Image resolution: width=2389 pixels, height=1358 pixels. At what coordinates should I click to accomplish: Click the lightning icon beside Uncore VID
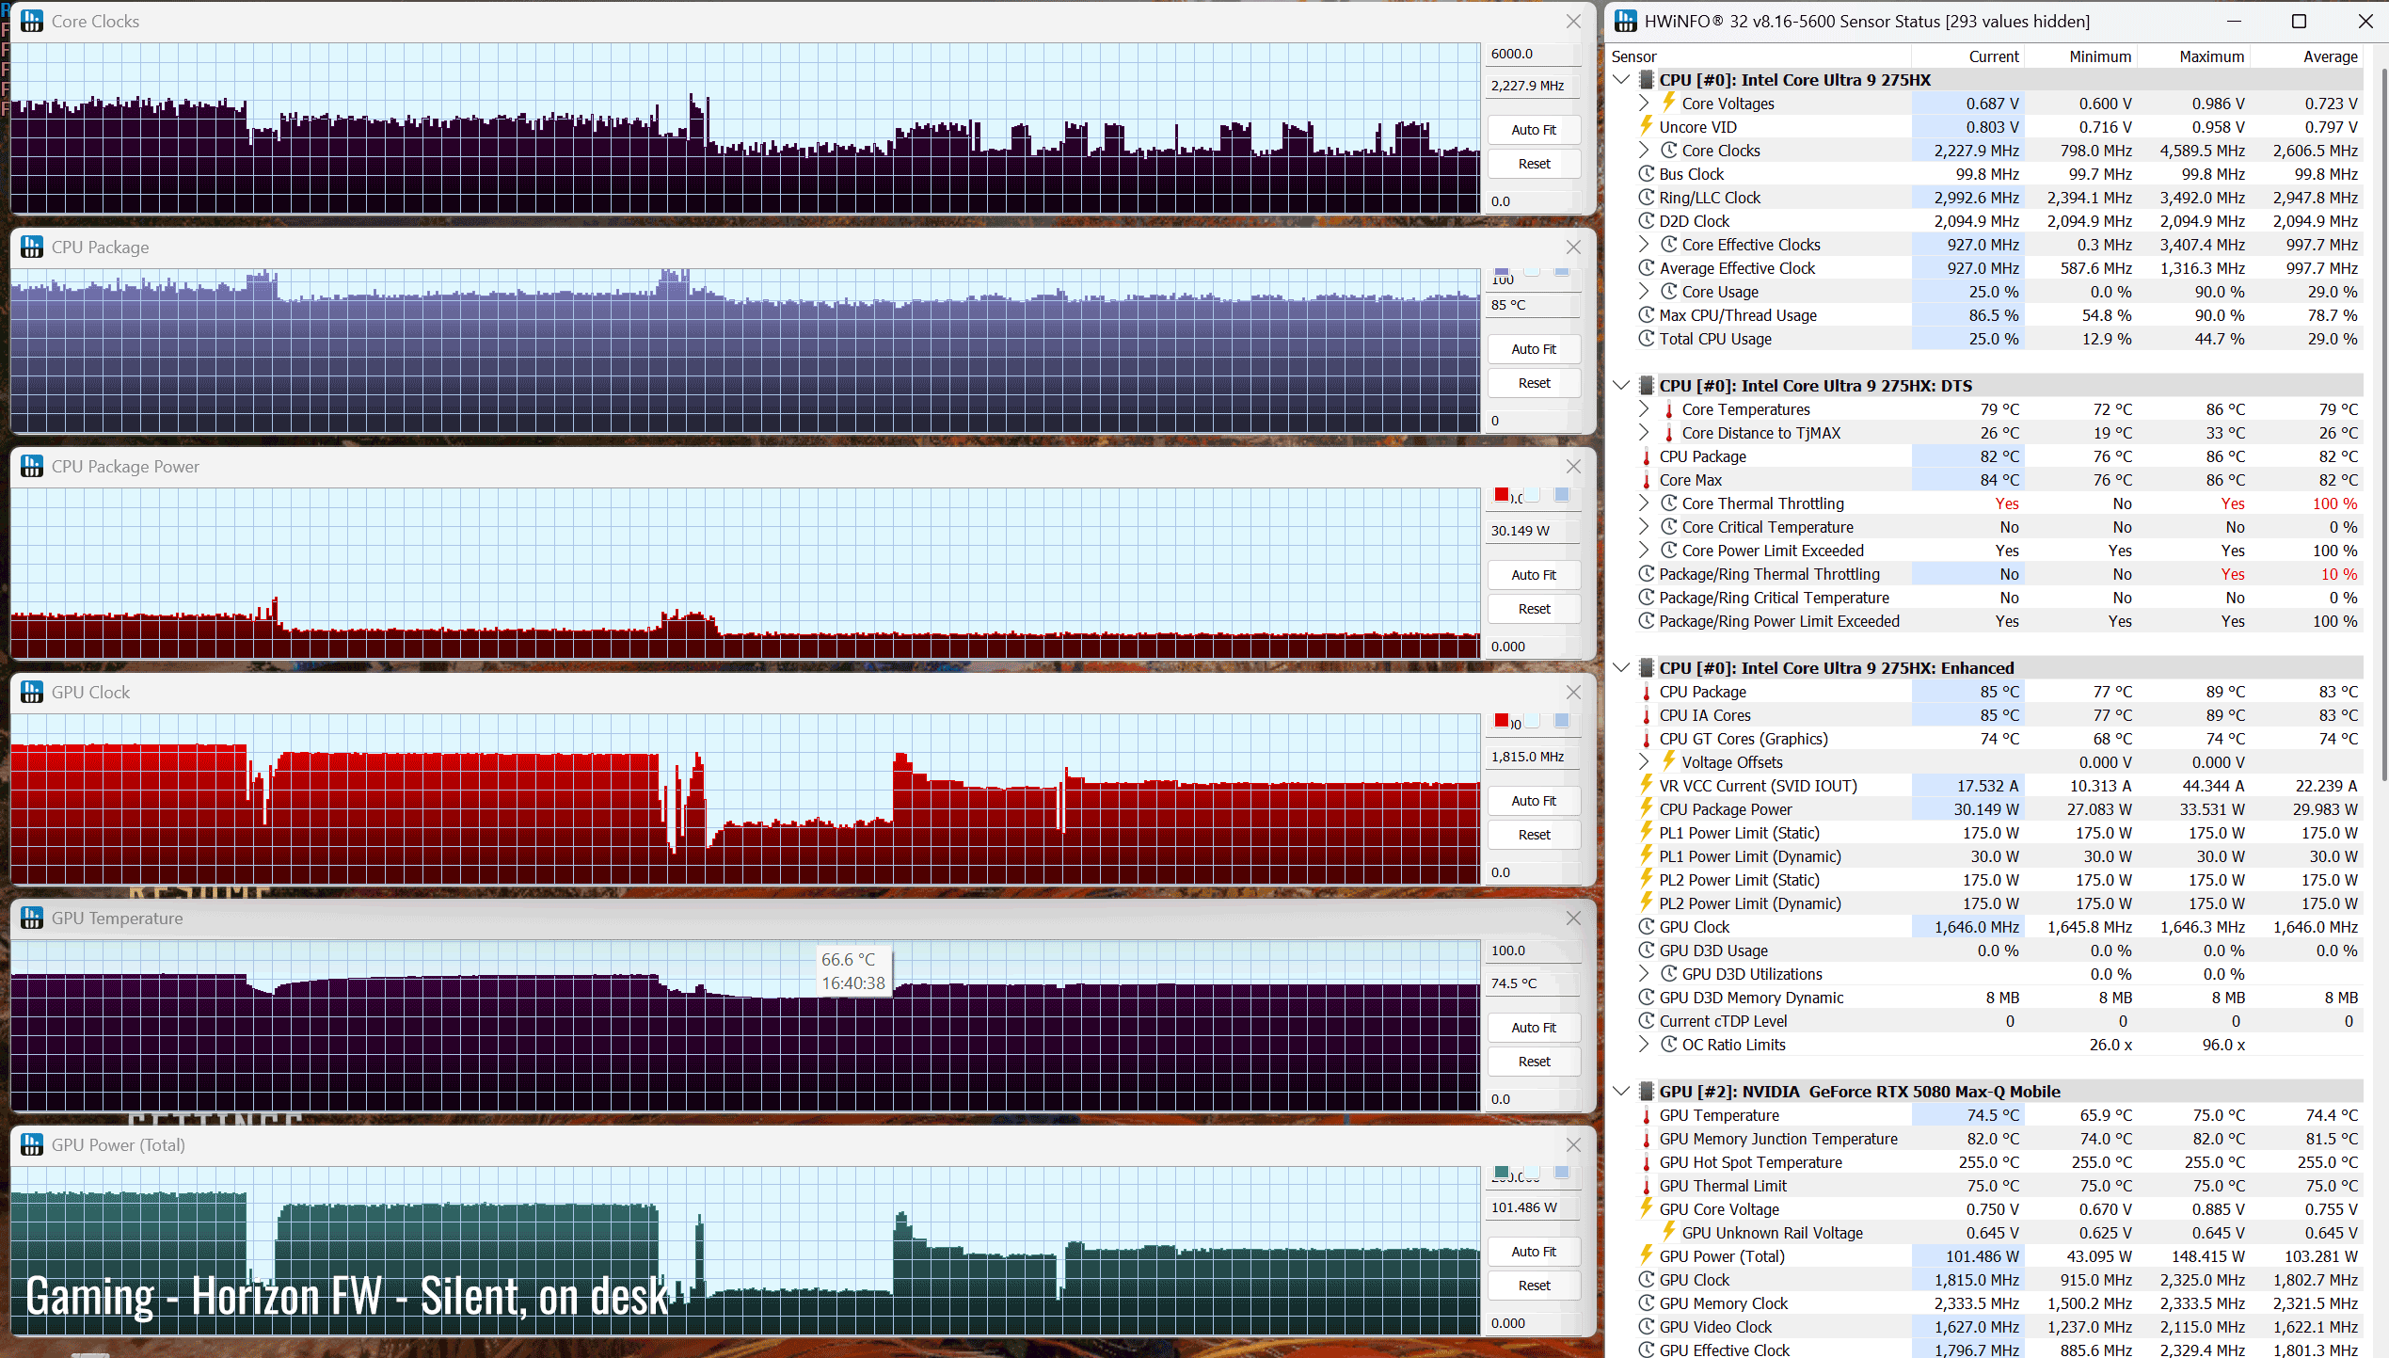coord(1647,126)
